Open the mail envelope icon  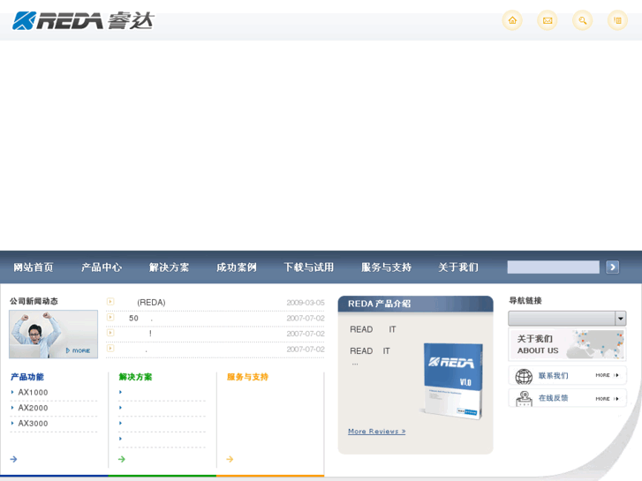point(548,20)
